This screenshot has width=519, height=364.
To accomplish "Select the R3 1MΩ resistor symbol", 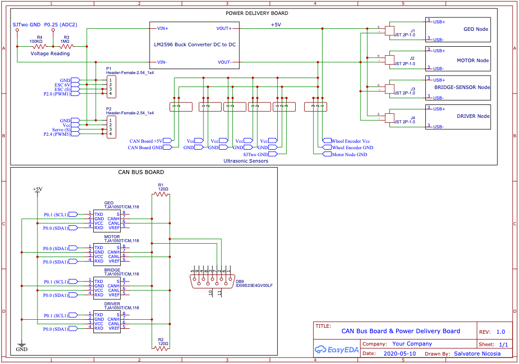I will pyautogui.click(x=67, y=47).
